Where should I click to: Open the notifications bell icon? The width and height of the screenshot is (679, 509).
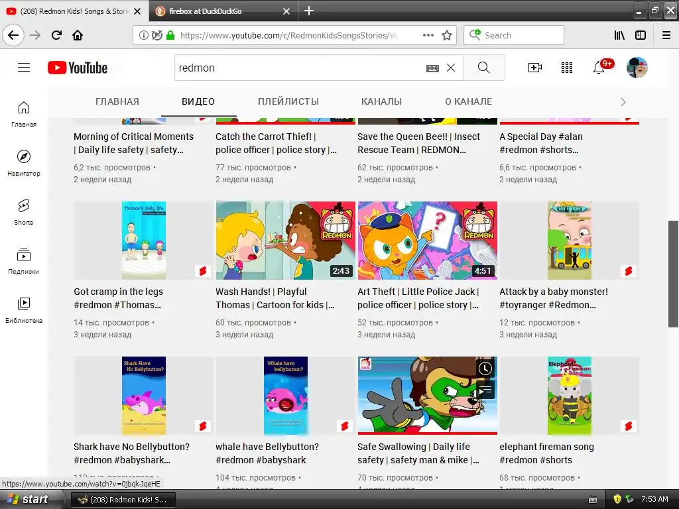tap(599, 68)
